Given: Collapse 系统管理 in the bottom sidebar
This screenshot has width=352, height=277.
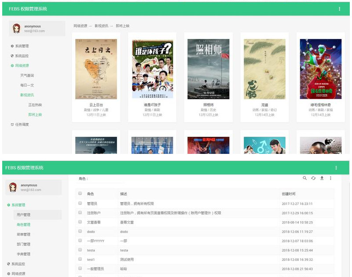Looking at the screenshot, I should pos(18,205).
